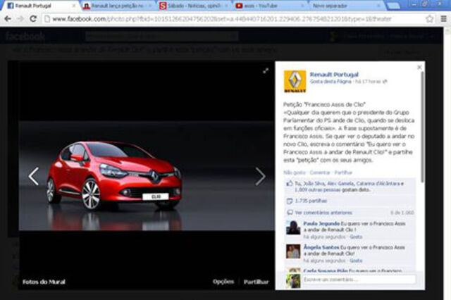451x300 pixels.
Task: Click the address bar URL field
Action: click(233, 19)
